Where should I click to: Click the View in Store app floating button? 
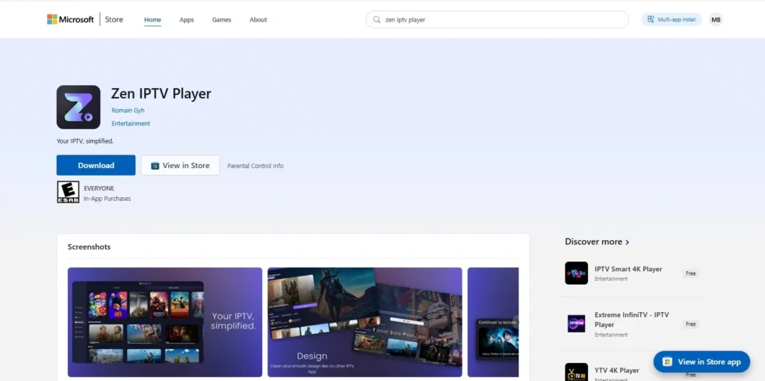pos(701,362)
